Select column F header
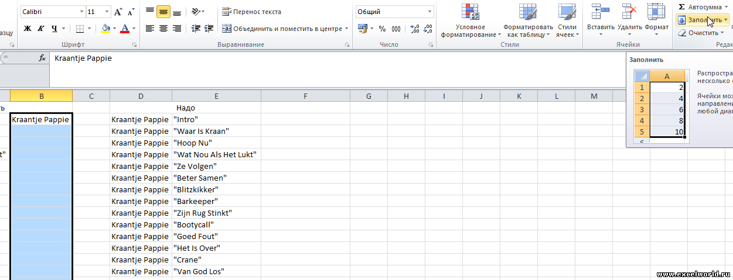 click(x=305, y=96)
